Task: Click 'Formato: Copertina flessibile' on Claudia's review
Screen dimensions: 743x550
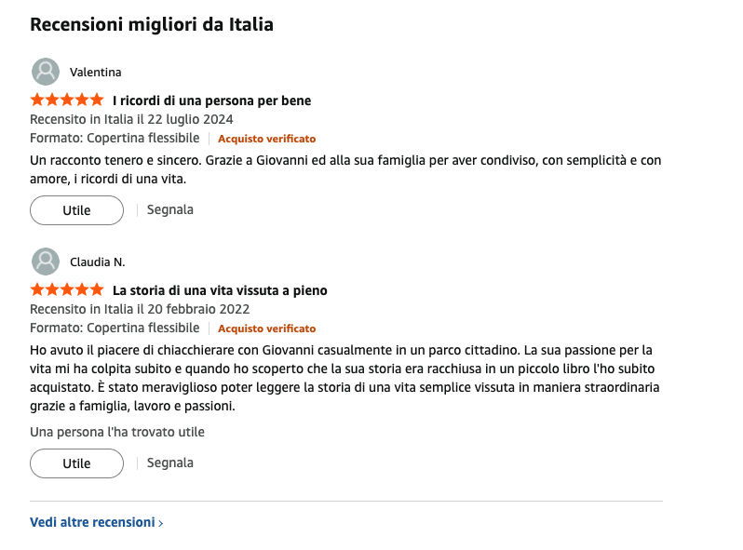Action: [115, 328]
